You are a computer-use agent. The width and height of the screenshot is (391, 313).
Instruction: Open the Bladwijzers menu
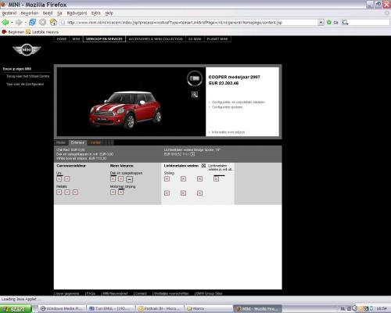click(x=77, y=13)
